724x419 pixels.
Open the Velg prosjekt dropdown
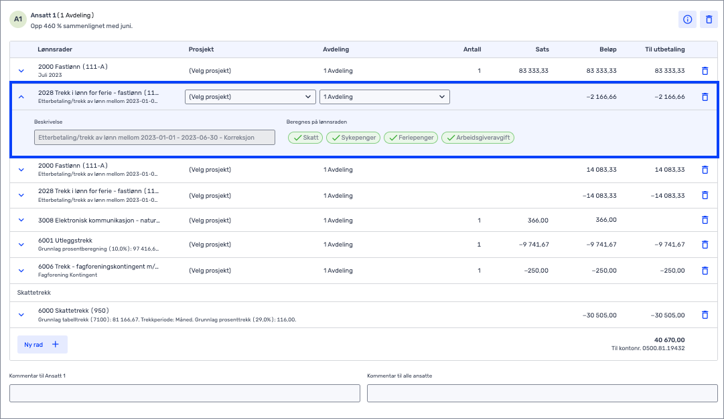point(250,97)
